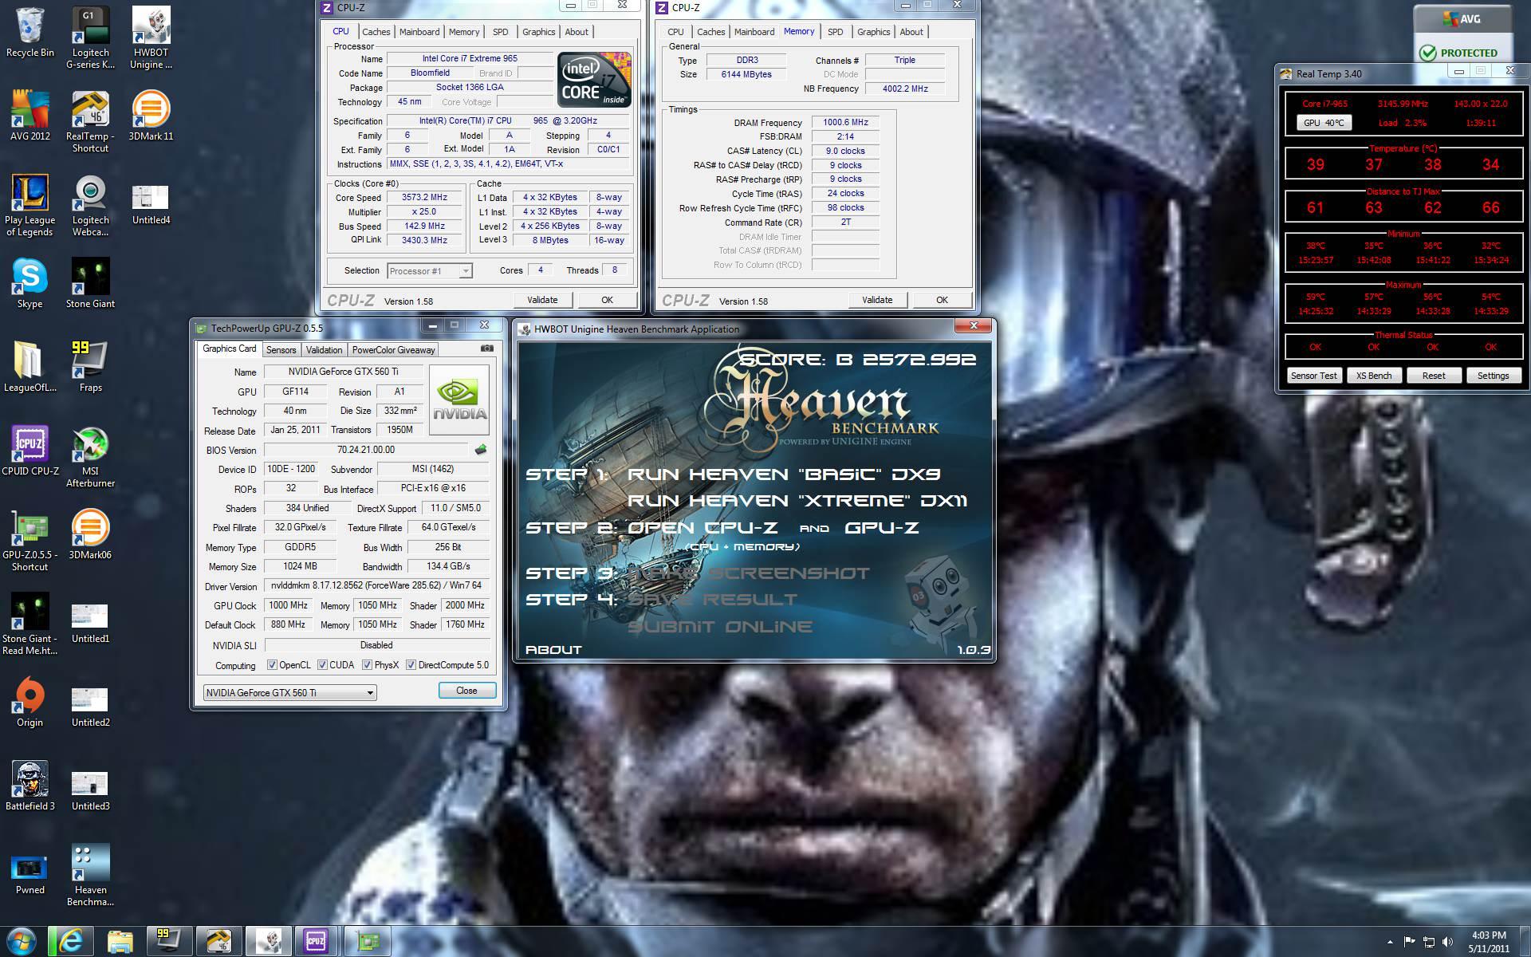
Task: Click Close button in GPU-Z
Action: pos(466,691)
